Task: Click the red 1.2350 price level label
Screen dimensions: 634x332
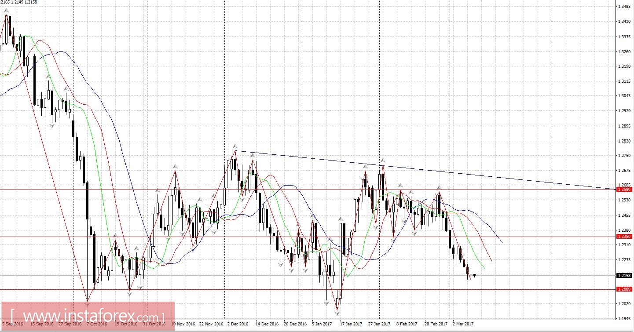Action: (624, 237)
